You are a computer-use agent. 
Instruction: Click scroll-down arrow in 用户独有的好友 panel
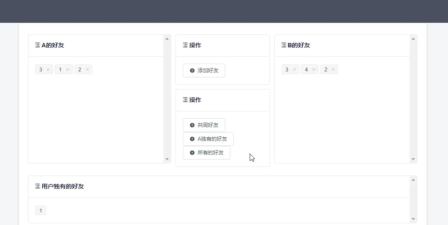coord(413,219)
